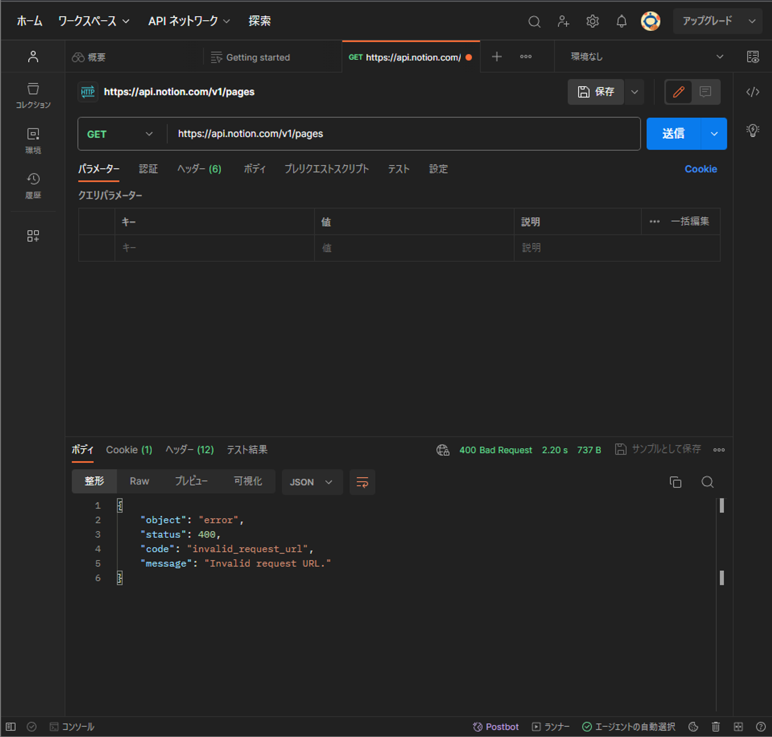Switch to the Getting started tab

click(x=258, y=57)
